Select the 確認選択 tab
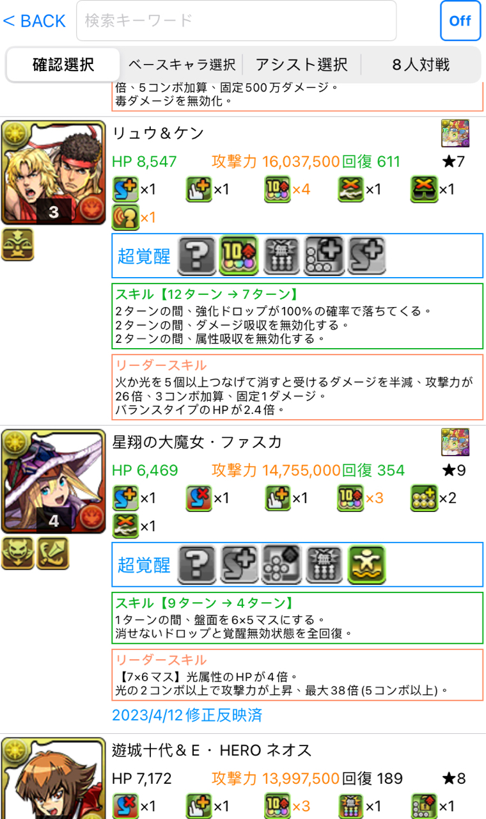 click(63, 65)
